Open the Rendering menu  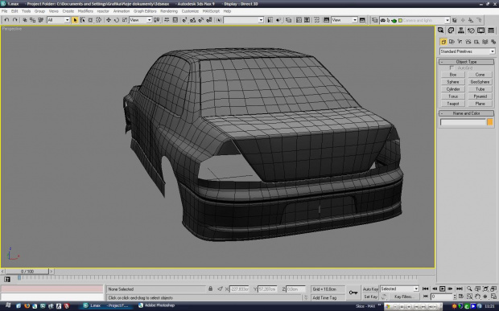[x=169, y=11]
